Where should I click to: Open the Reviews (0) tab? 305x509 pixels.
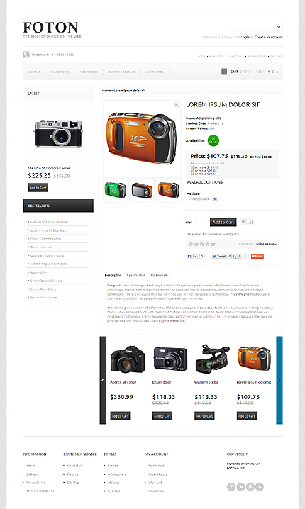(159, 275)
